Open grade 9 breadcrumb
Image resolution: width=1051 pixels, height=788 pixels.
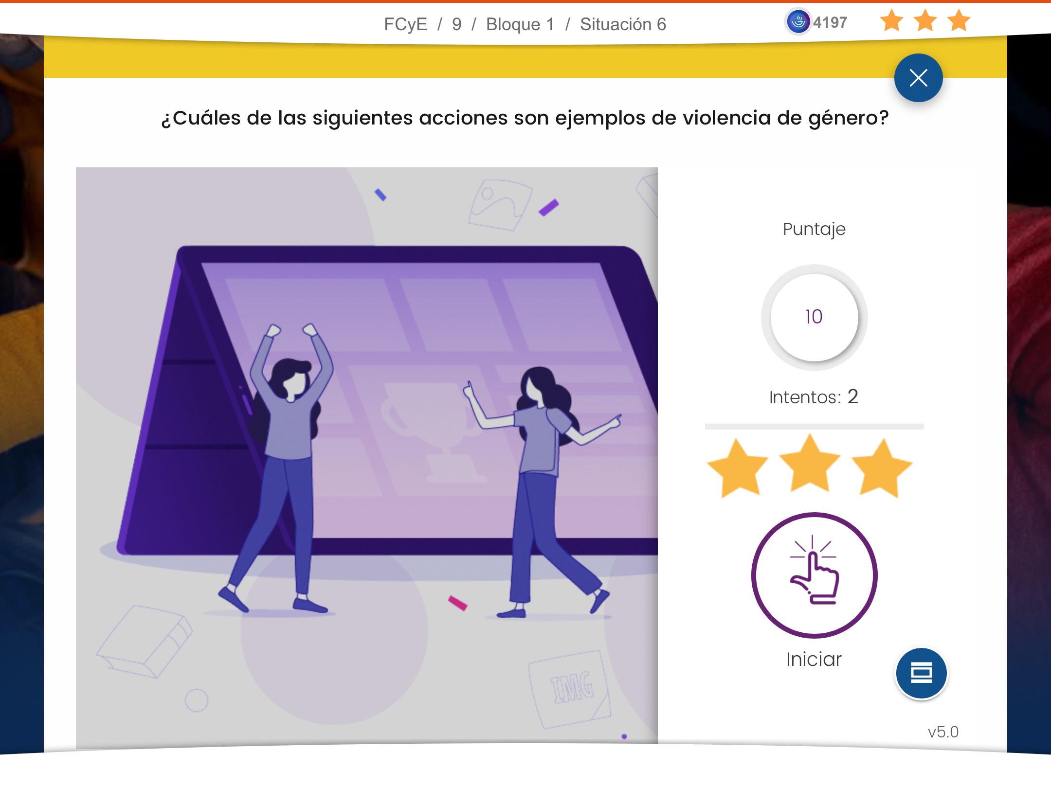click(456, 24)
